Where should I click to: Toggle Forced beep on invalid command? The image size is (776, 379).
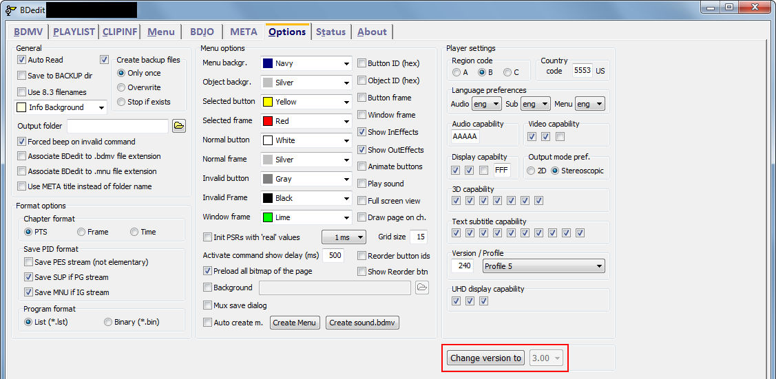click(21, 141)
